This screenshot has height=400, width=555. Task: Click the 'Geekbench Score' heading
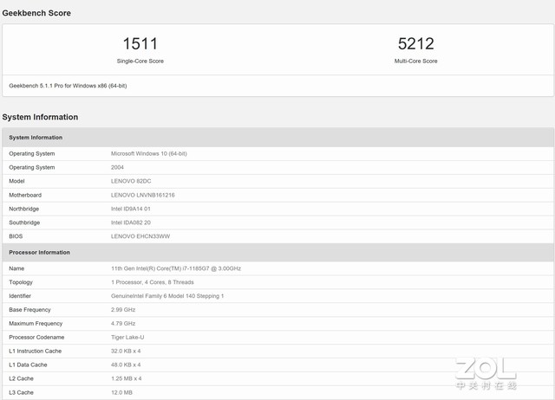(x=36, y=13)
